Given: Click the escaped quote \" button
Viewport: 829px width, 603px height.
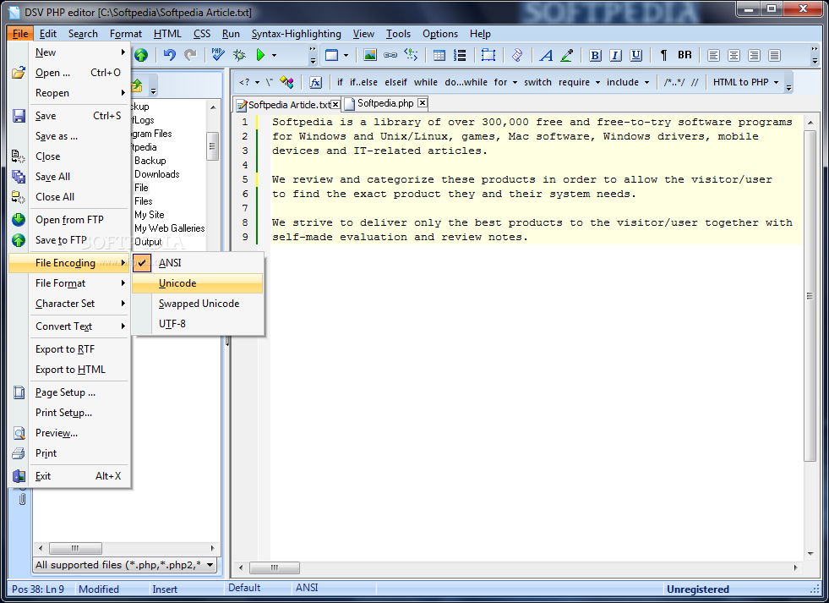Looking at the screenshot, I should click(x=270, y=82).
